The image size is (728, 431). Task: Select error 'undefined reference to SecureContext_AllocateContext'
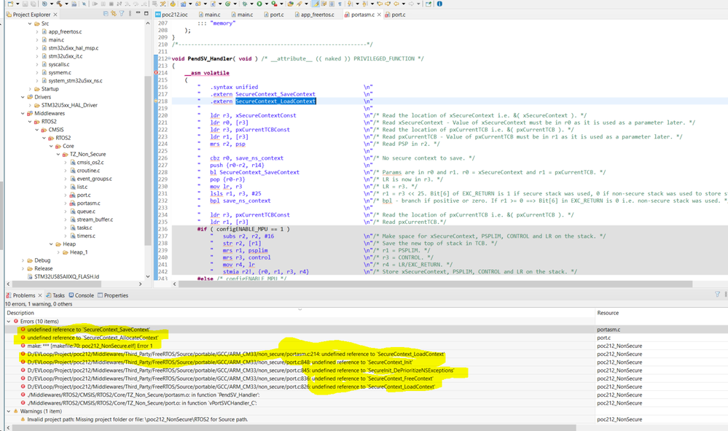93,338
